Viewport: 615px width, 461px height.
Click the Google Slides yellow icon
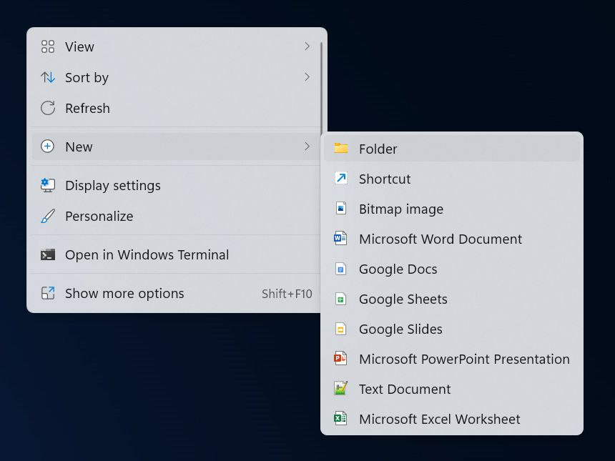[340, 329]
